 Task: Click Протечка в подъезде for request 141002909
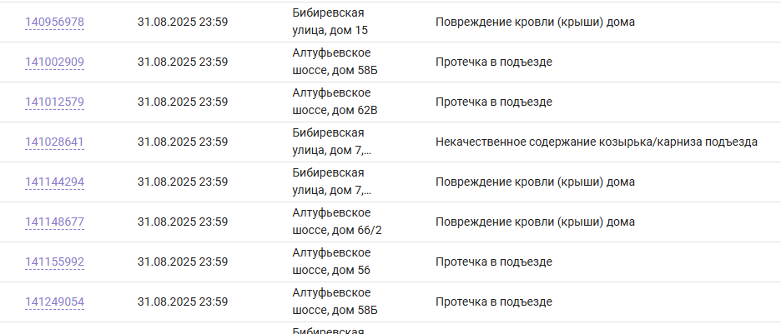pos(494,62)
